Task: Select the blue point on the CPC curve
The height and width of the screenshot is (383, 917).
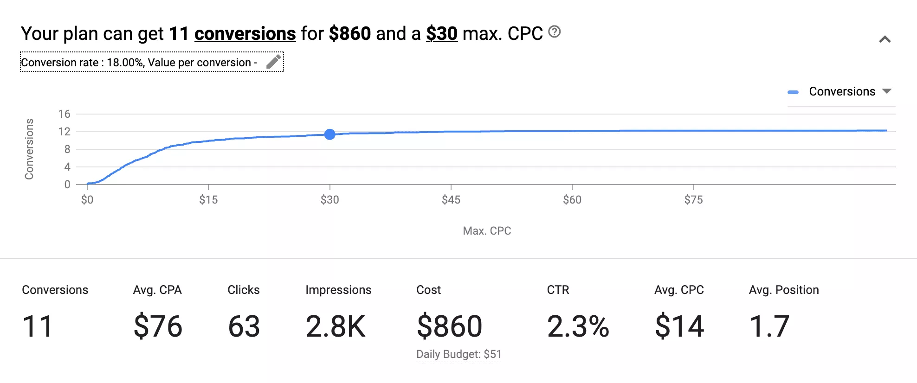Action: tap(330, 134)
